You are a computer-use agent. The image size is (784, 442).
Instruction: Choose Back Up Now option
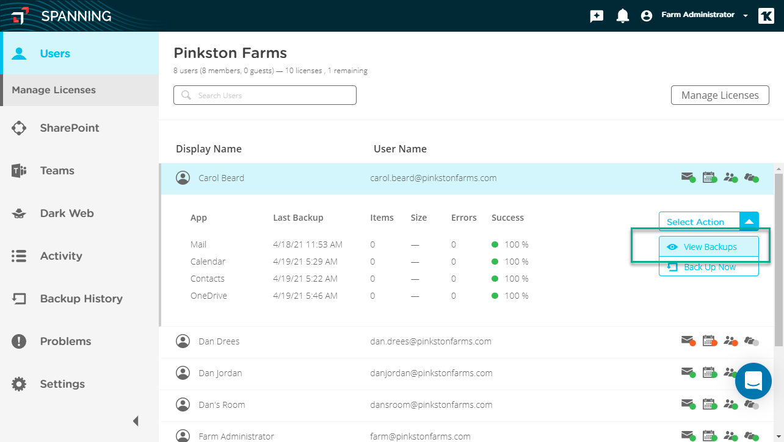709,267
